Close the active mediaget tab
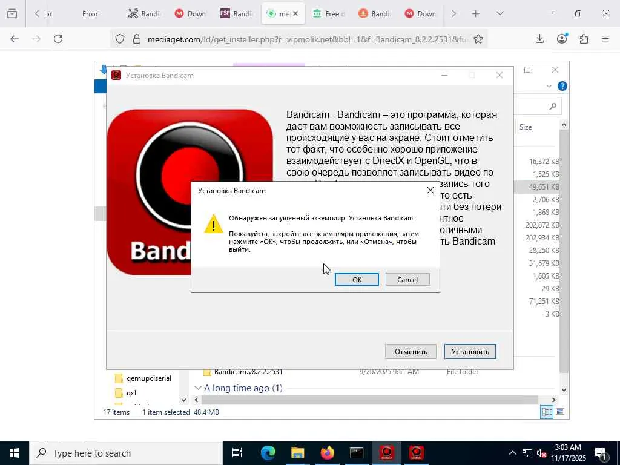 295,13
